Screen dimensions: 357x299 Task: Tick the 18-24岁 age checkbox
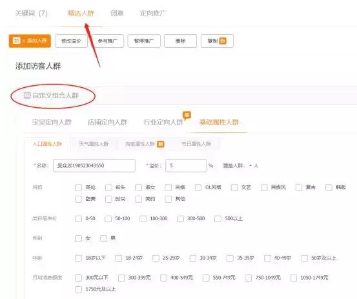(x=119, y=258)
